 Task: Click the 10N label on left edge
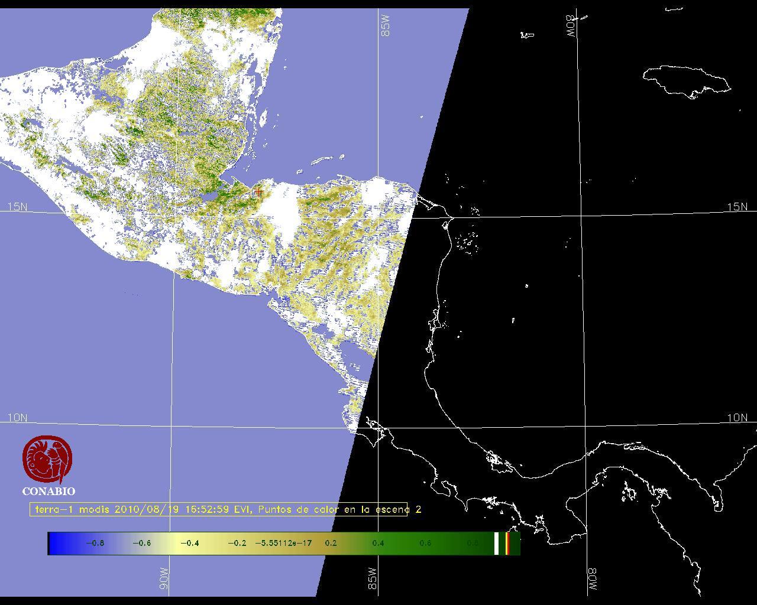[17, 418]
